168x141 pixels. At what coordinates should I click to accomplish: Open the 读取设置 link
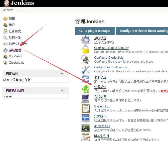(x=100, y=77)
